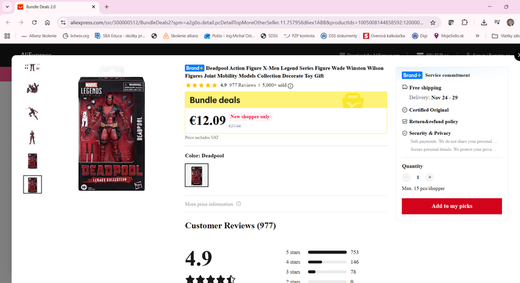This screenshot has height=283, width=520.
Task: Click the More price information info icon
Action: [238, 204]
